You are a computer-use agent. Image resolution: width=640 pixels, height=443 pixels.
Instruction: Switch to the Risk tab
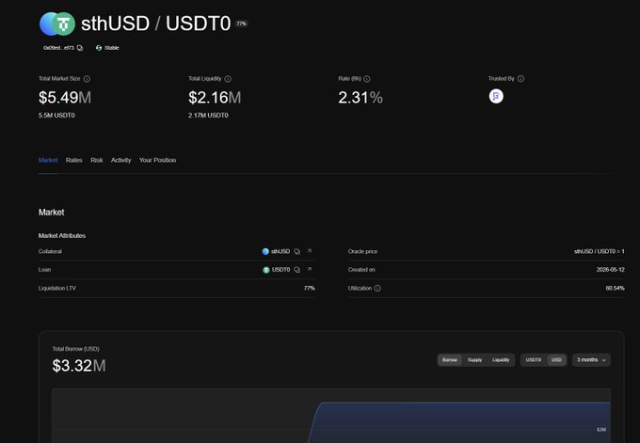click(x=97, y=160)
